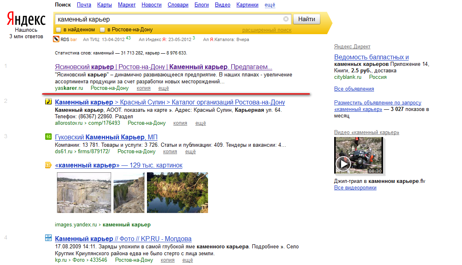Open the Карты tab
The width and height of the screenshot is (462, 265).
tap(105, 5)
